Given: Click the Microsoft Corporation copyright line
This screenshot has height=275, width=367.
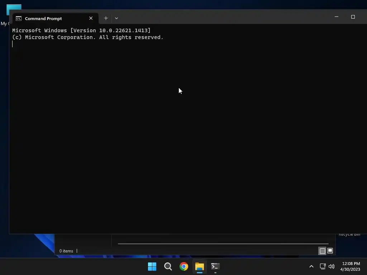Looking at the screenshot, I should click(87, 37).
